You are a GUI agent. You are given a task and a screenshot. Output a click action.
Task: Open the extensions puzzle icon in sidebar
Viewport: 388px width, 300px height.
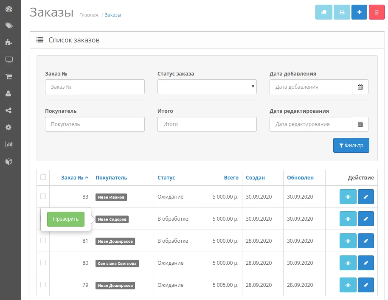pyautogui.click(x=8, y=42)
